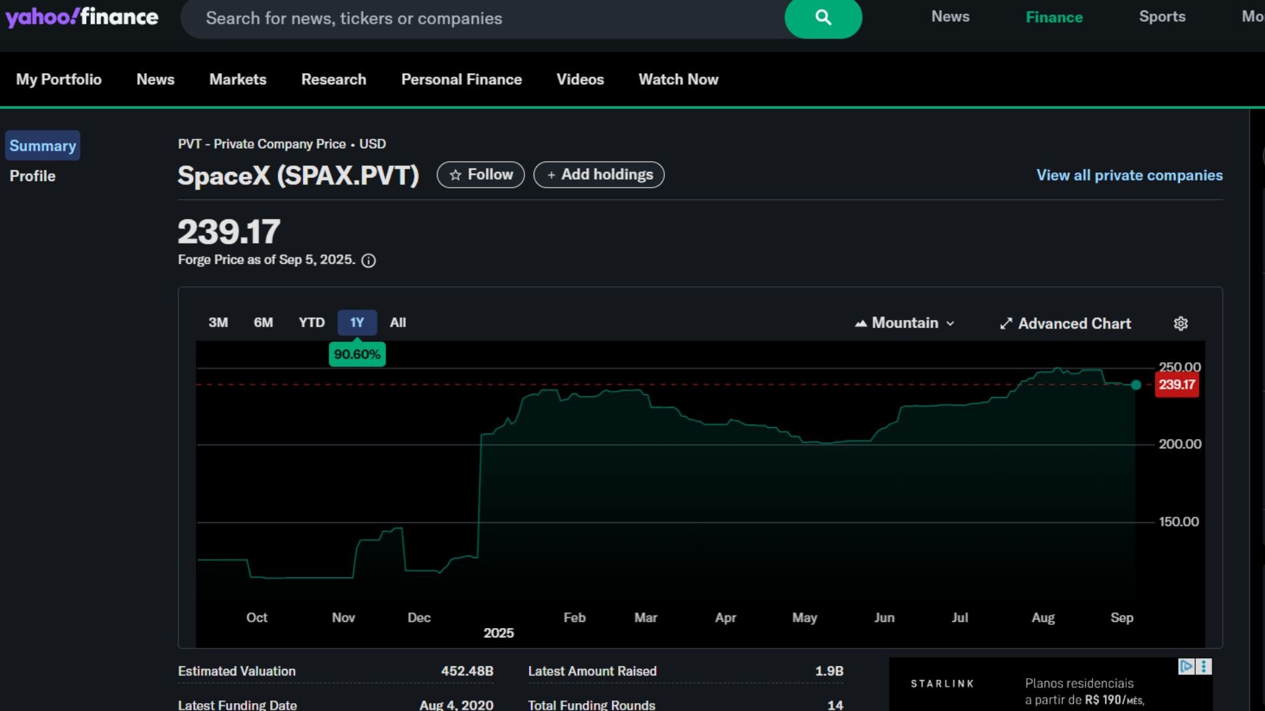Viewport: 1265px width, 711px height.
Task: Click the ad options three-dot icon
Action: click(x=1204, y=666)
